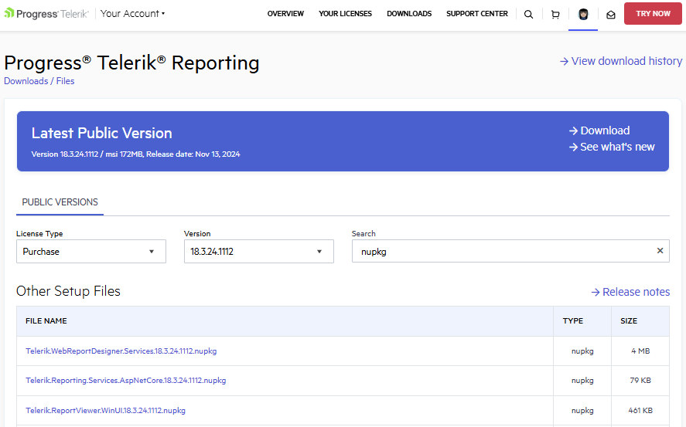Open See what's new link
The height and width of the screenshot is (427, 686).
(612, 147)
